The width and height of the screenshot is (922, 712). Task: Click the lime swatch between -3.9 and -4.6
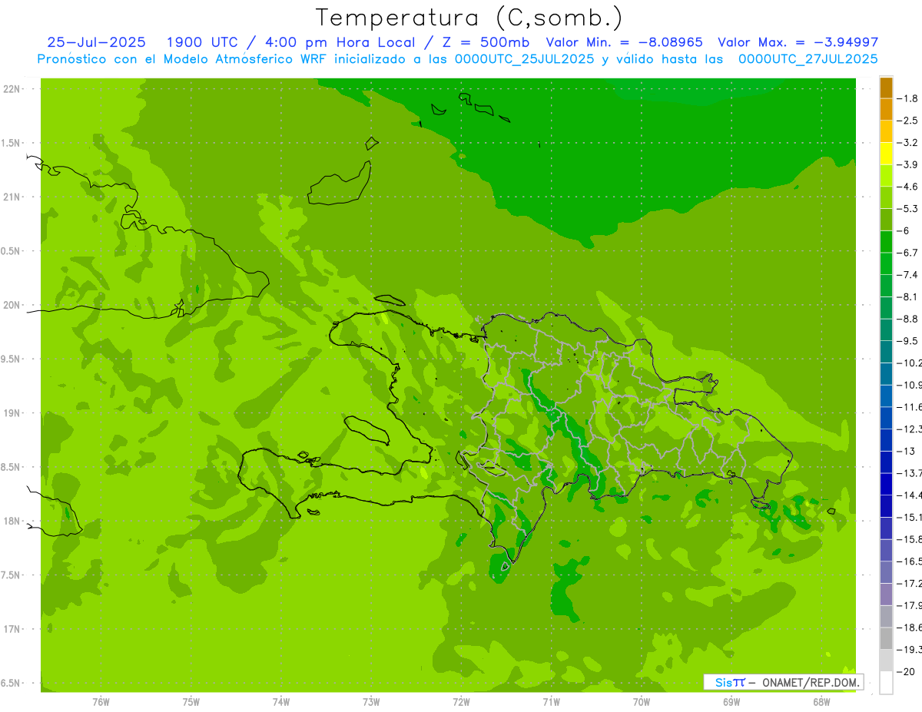click(886, 175)
